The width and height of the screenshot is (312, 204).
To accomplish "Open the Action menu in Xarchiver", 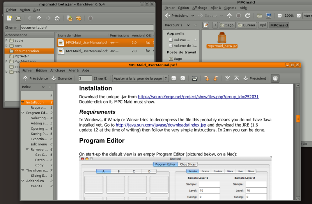I will [25, 10].
